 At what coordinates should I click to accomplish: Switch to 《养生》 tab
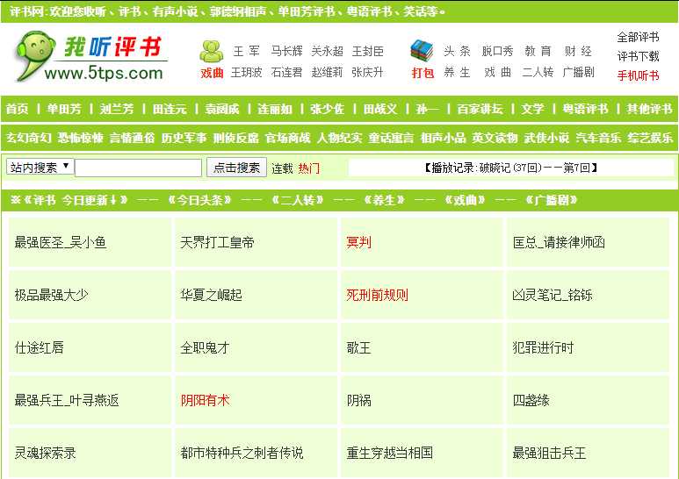[385, 200]
